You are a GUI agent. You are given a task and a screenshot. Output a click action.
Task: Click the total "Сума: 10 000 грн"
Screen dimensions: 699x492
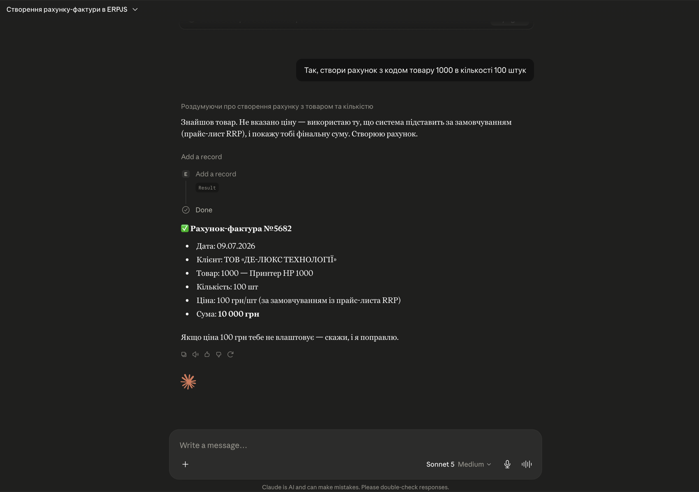click(228, 314)
